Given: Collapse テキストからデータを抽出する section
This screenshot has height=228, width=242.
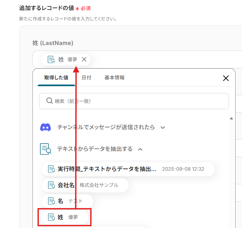Looking at the screenshot, I should click(x=140, y=149).
